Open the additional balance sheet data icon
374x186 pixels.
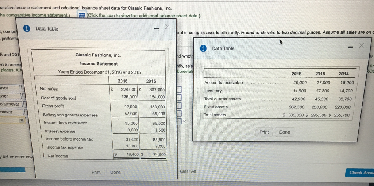[x=82, y=16]
